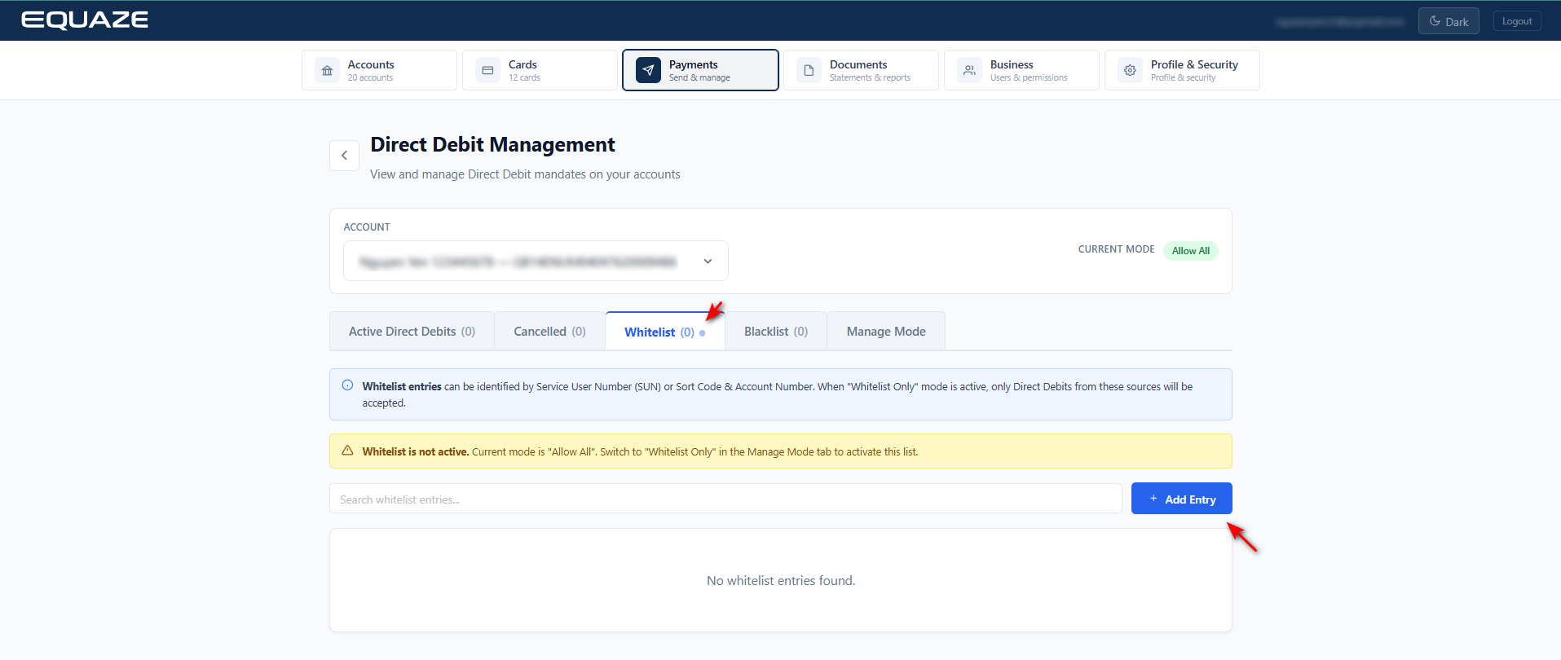The height and width of the screenshot is (660, 1561).
Task: Click the moon icon in Dark button
Action: tap(1435, 21)
